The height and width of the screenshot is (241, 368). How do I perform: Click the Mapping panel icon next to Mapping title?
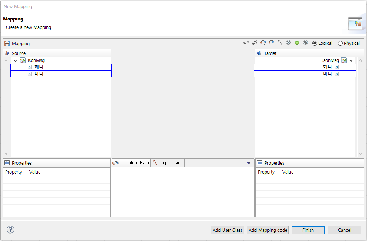tap(7, 43)
